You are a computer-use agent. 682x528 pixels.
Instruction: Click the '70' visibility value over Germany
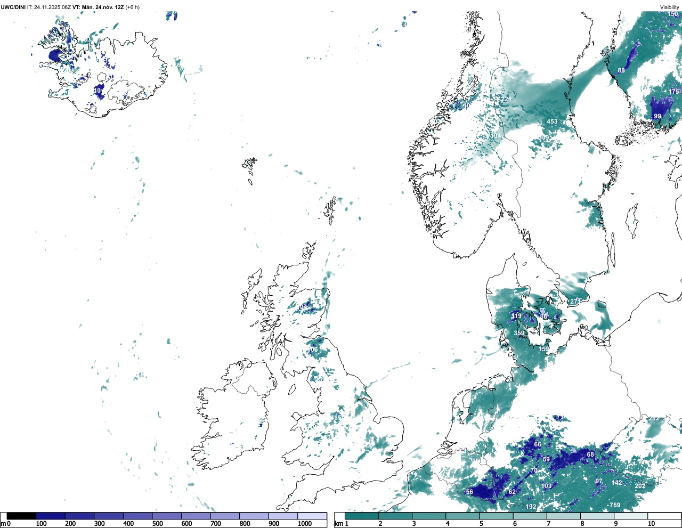534,471
